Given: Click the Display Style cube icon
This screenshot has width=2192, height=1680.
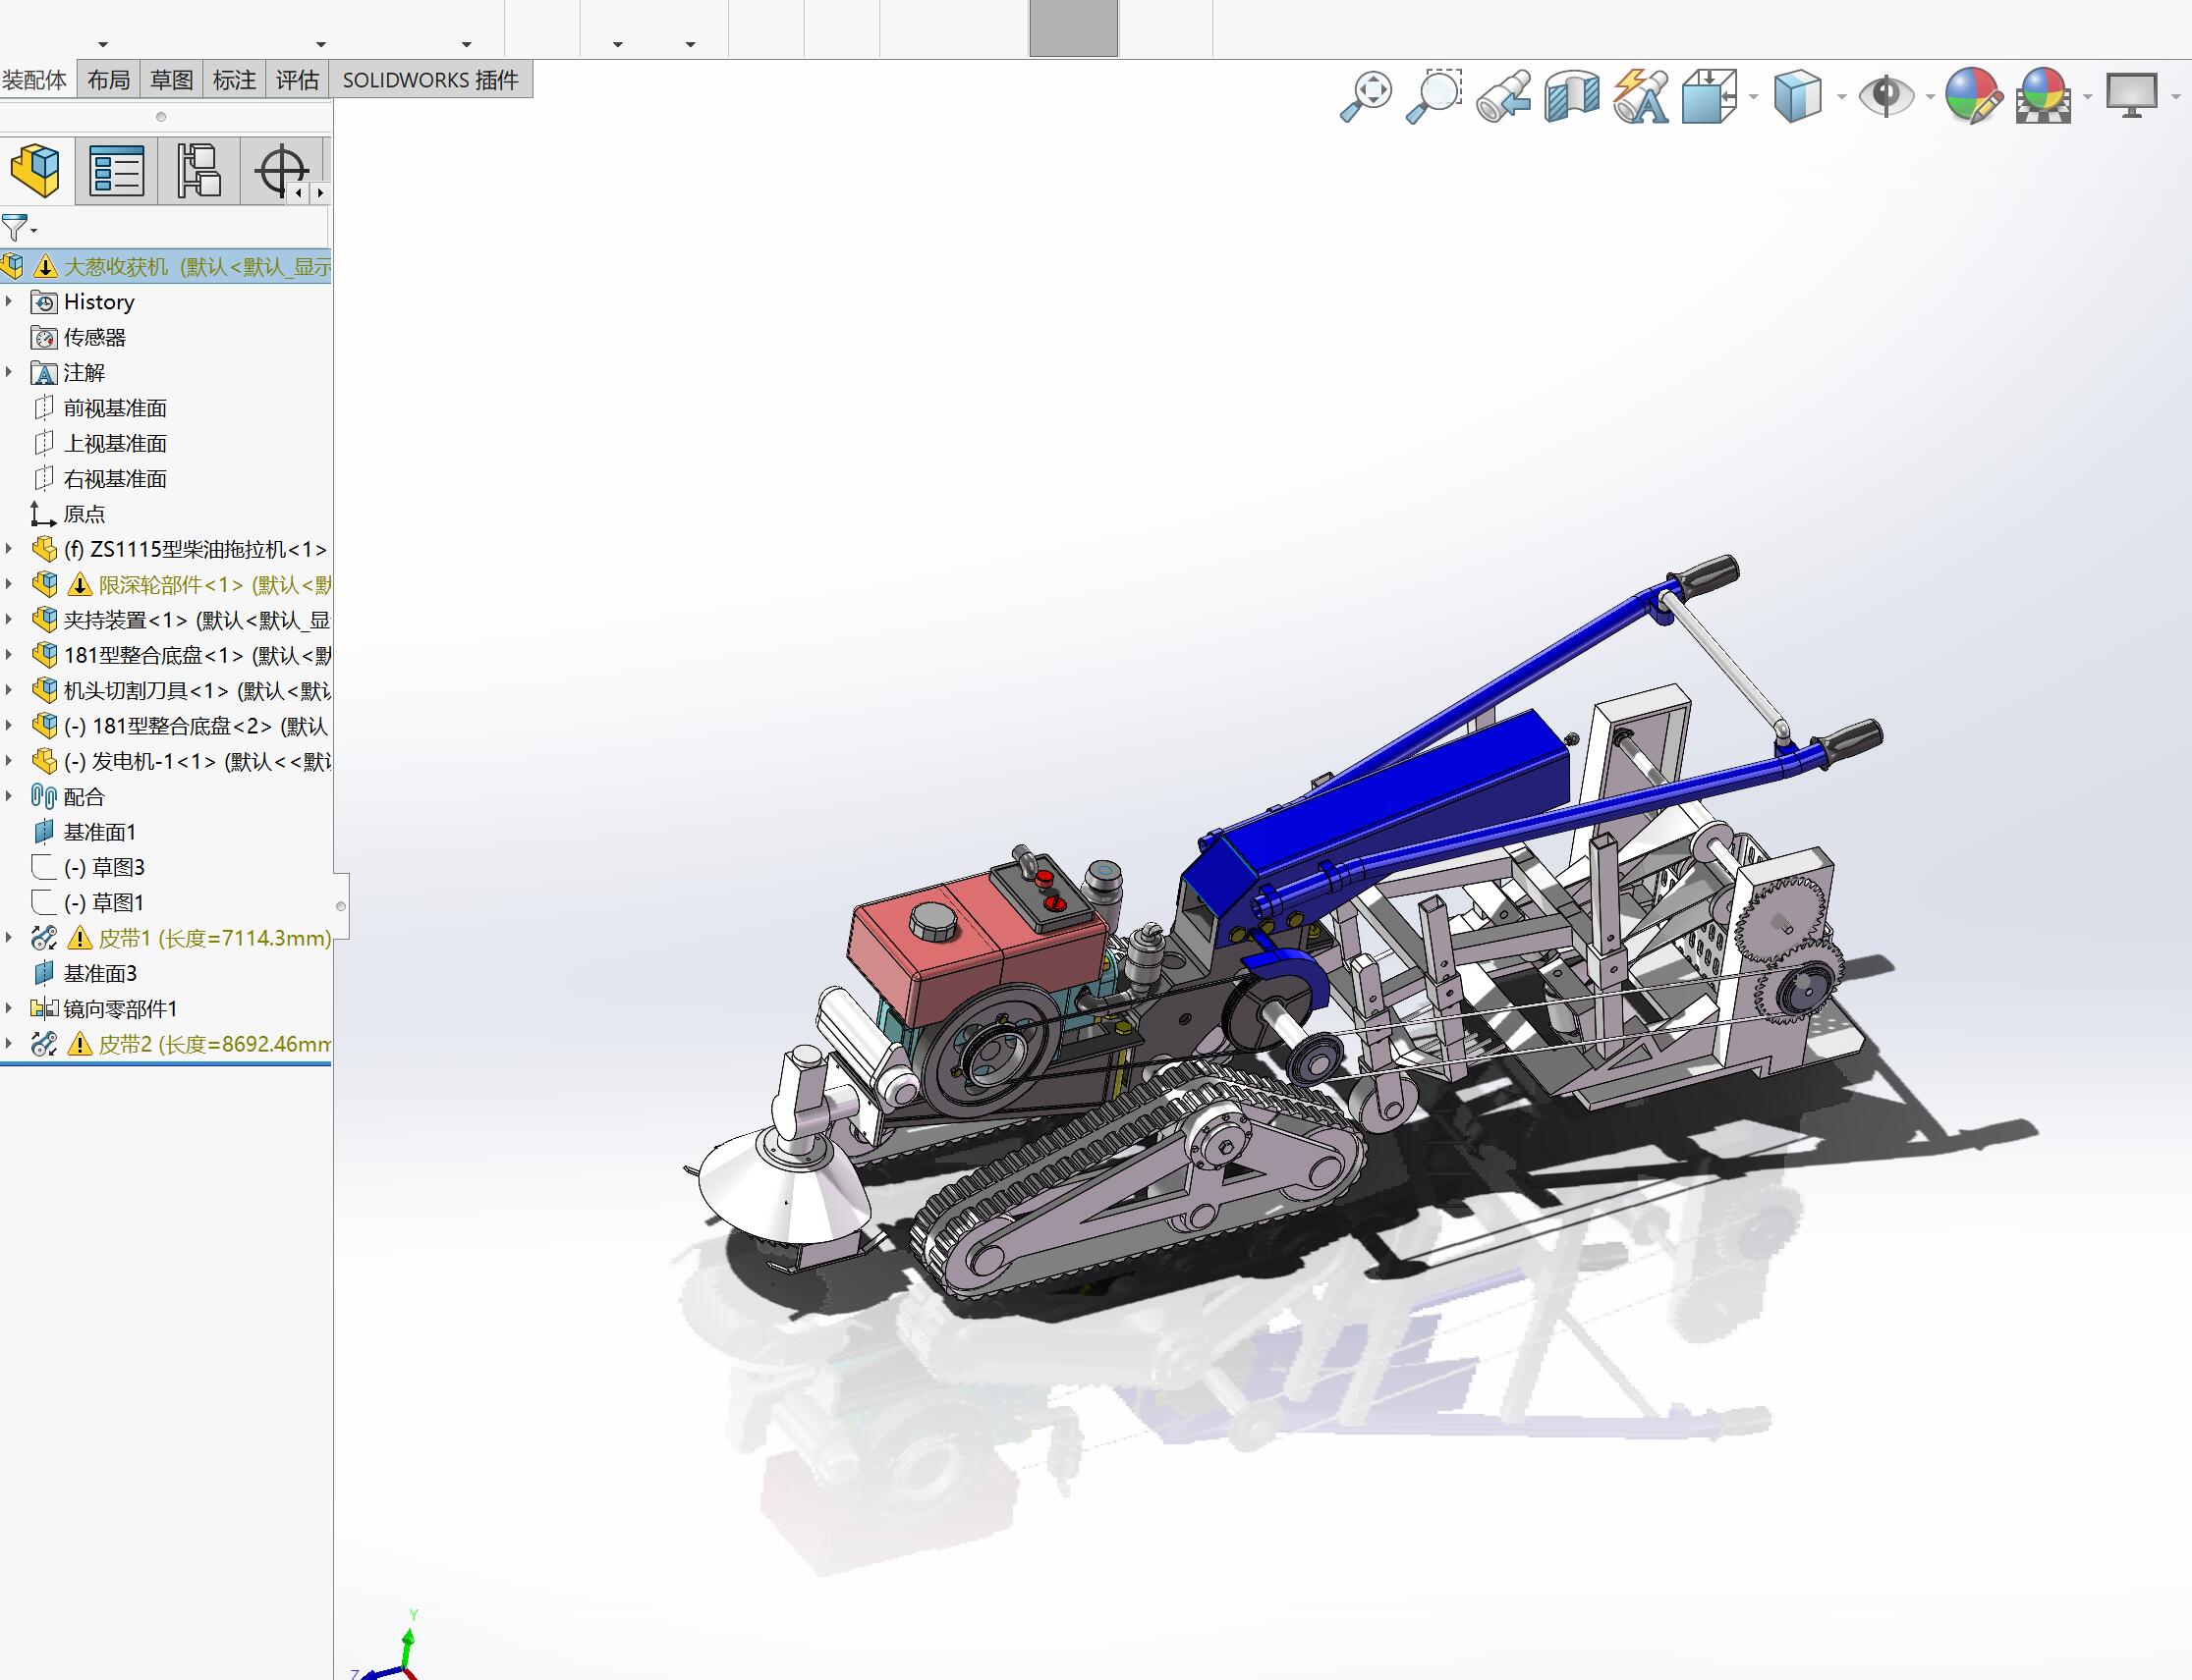Looking at the screenshot, I should [x=1798, y=97].
